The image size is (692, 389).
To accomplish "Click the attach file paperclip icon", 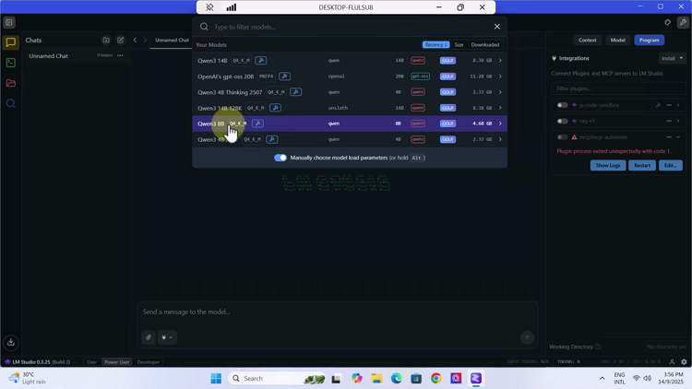I will 149,337.
